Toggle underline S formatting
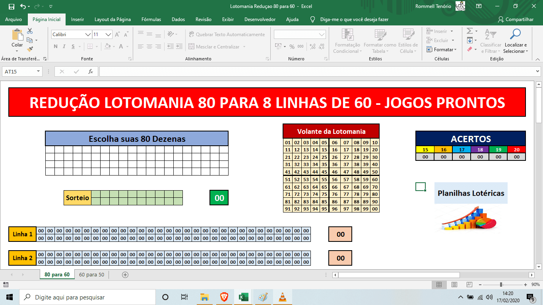 coord(74,46)
